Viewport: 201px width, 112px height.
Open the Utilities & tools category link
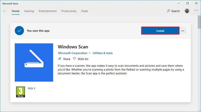coord(103,53)
